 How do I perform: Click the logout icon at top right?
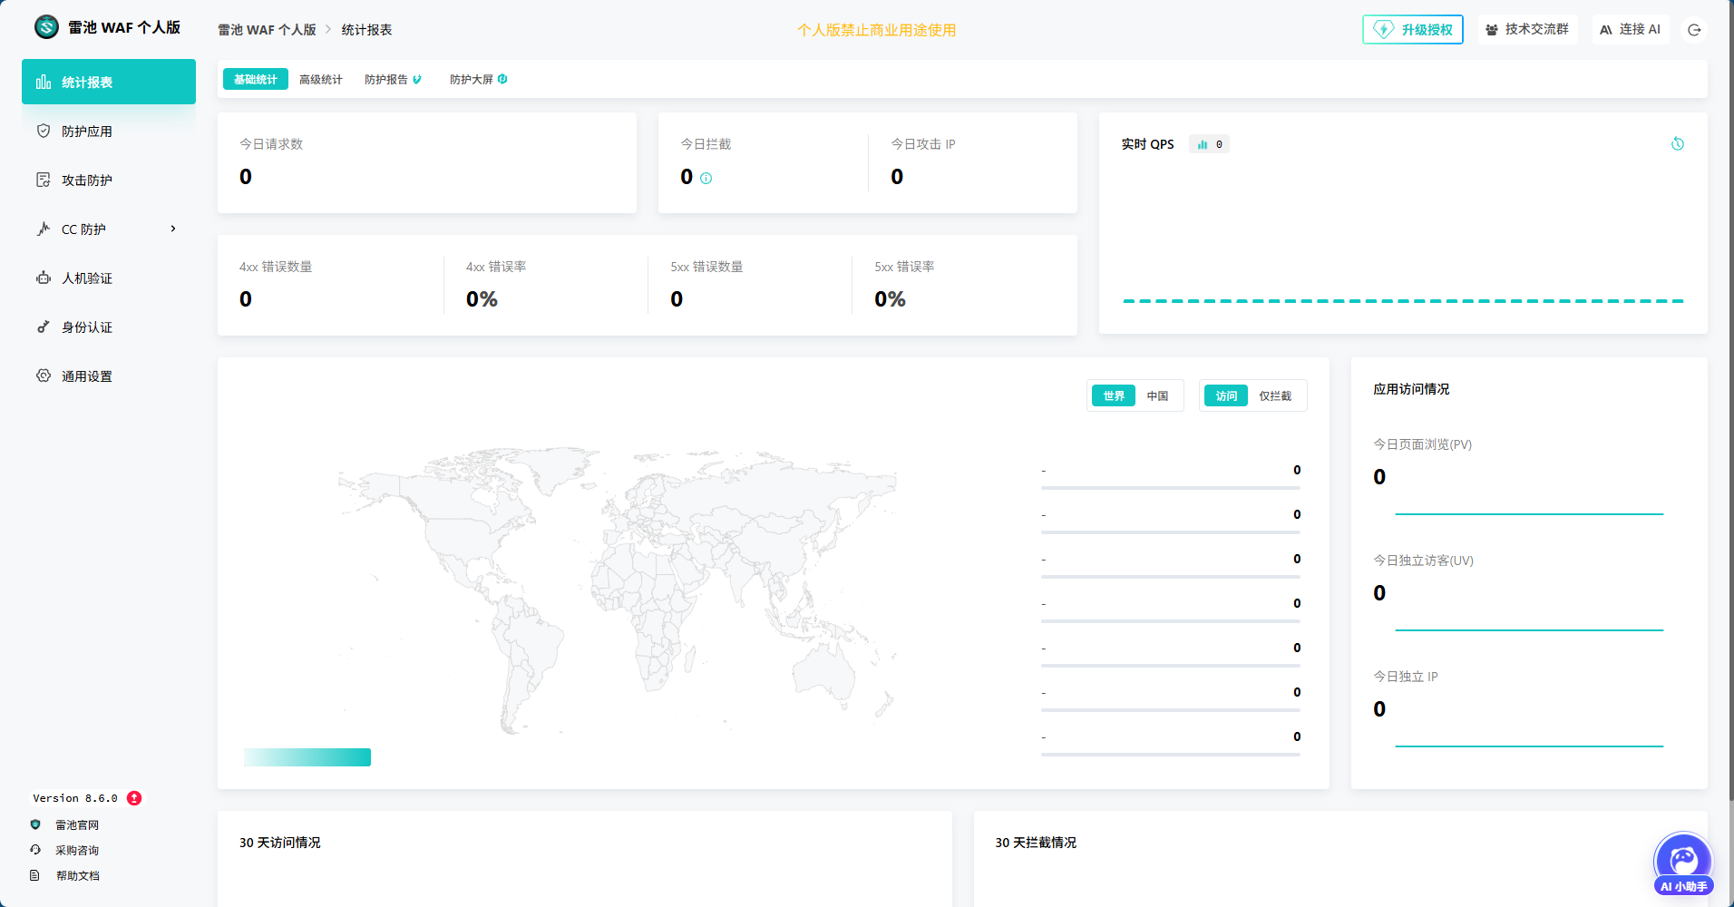click(1694, 30)
